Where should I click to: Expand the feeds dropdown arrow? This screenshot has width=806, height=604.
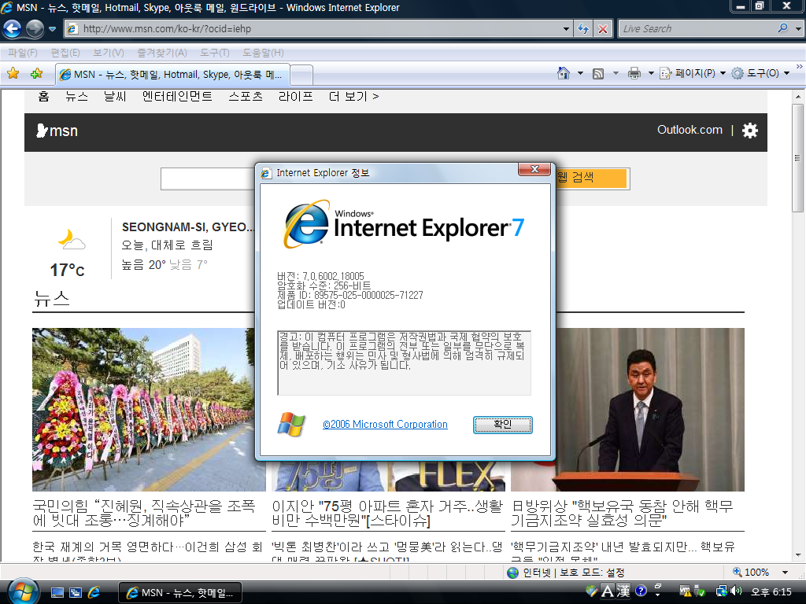(616, 73)
